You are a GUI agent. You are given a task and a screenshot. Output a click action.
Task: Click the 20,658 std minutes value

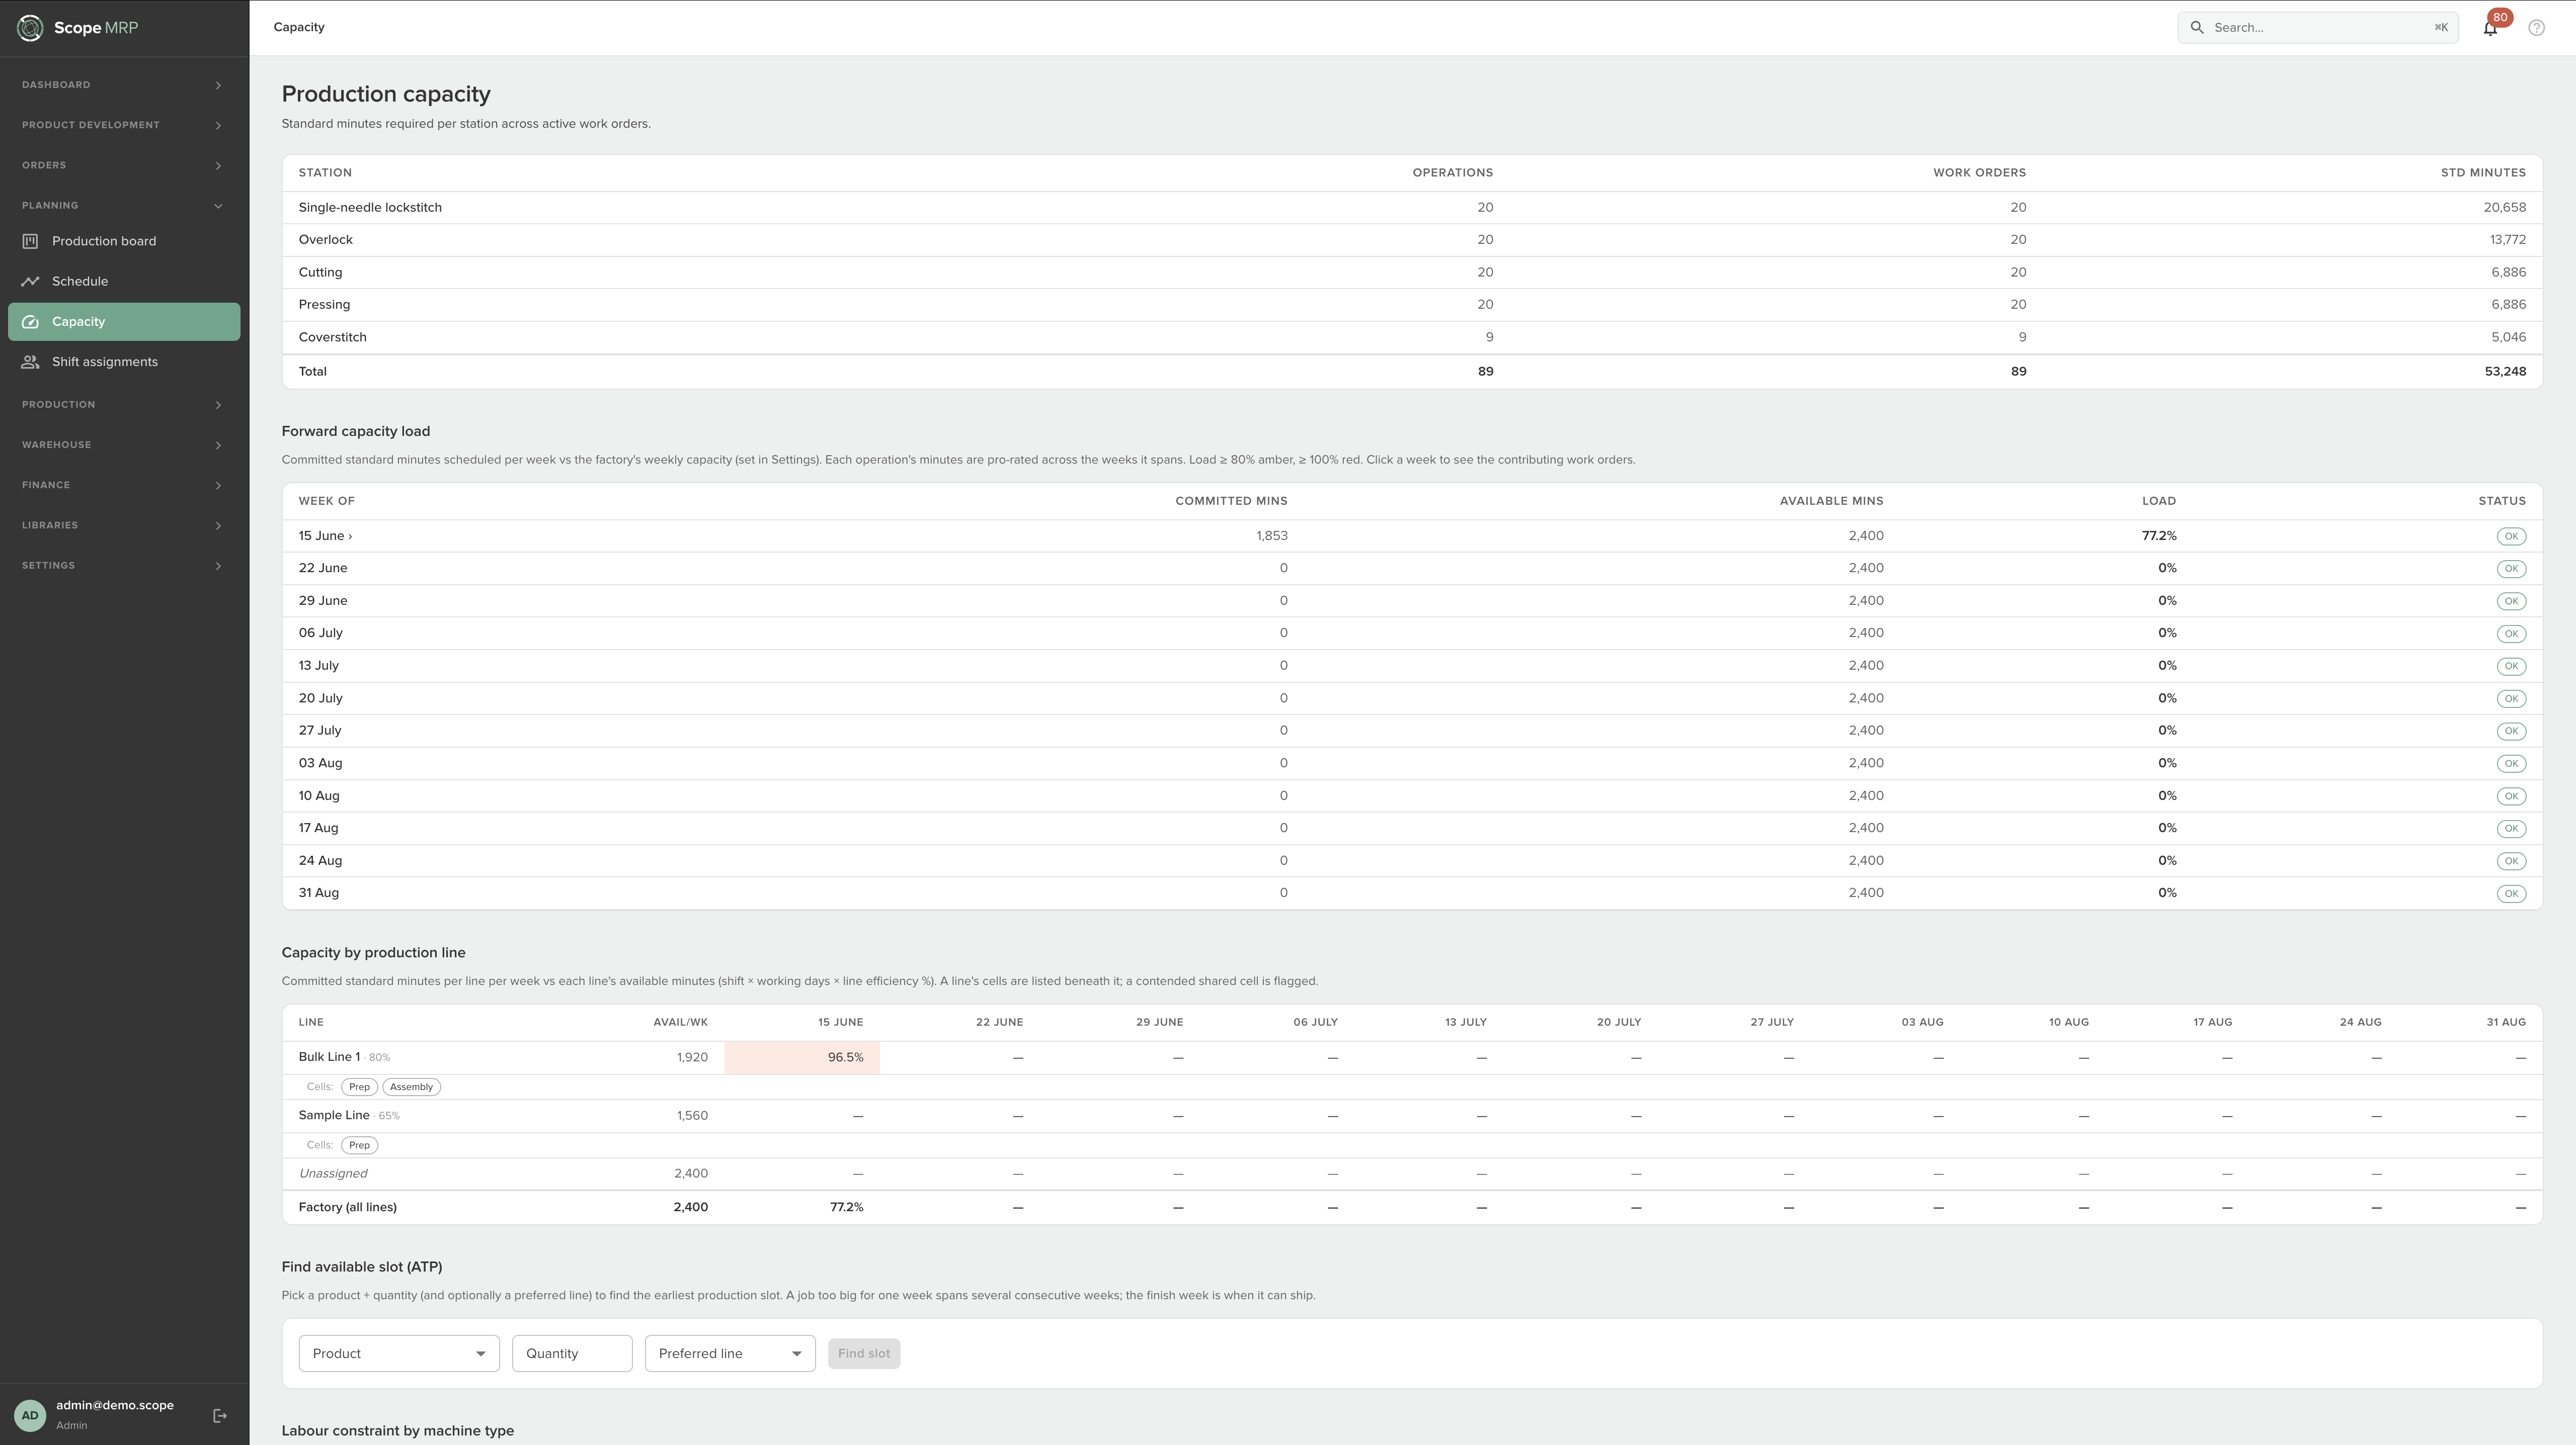pos(2504,208)
